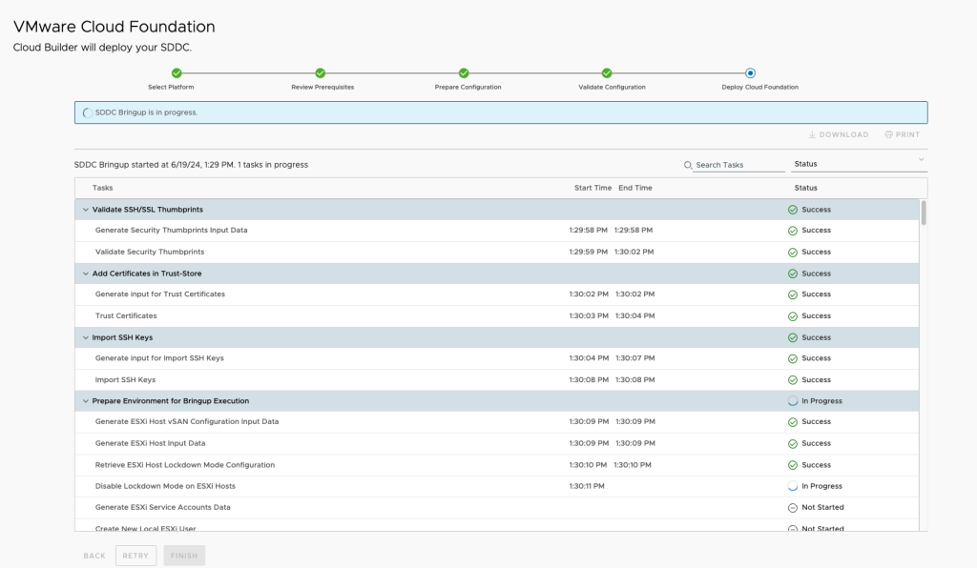Click 'Generate Security Thumbprints Input Data' task name

(172, 231)
